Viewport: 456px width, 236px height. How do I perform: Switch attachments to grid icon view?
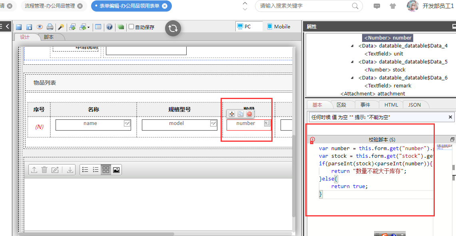click(106, 170)
